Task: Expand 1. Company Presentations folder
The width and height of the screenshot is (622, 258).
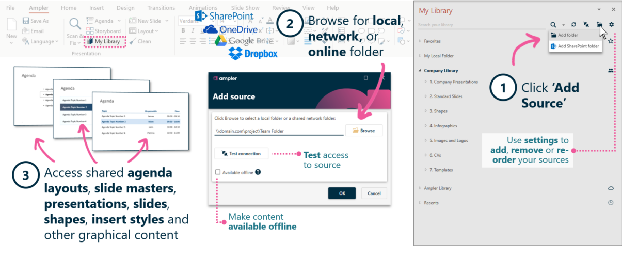Action: 426,82
